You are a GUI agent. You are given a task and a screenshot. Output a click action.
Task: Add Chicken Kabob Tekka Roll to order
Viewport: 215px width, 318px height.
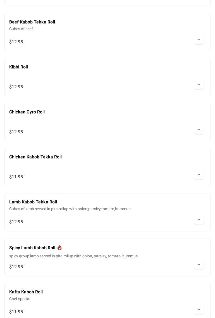(199, 175)
